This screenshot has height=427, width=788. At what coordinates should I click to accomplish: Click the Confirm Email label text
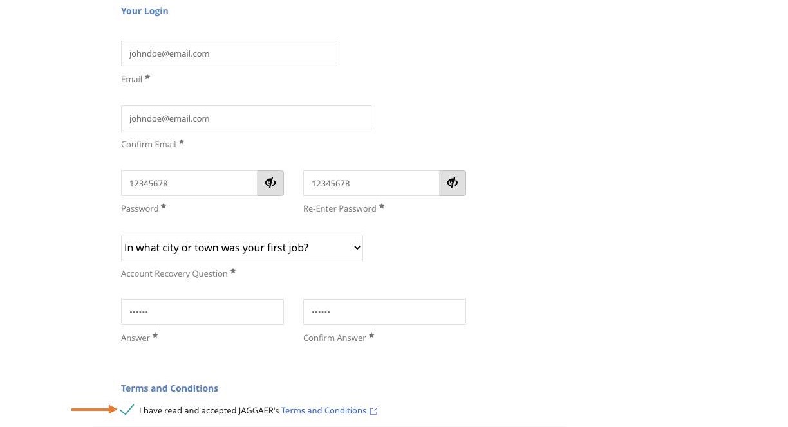coord(149,144)
